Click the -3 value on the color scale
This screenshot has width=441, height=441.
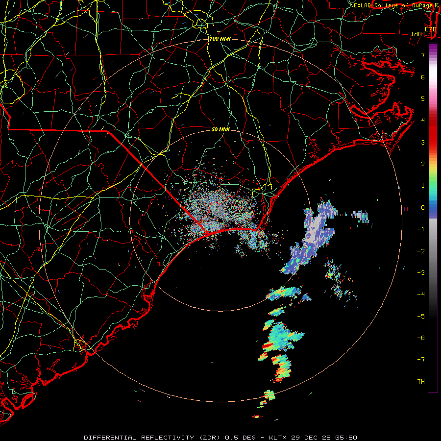[421, 273]
